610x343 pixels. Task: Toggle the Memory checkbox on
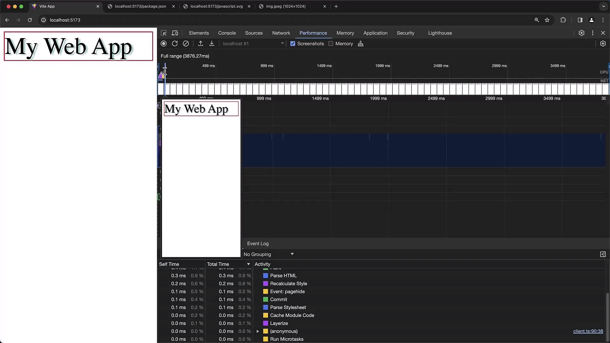[x=331, y=44]
